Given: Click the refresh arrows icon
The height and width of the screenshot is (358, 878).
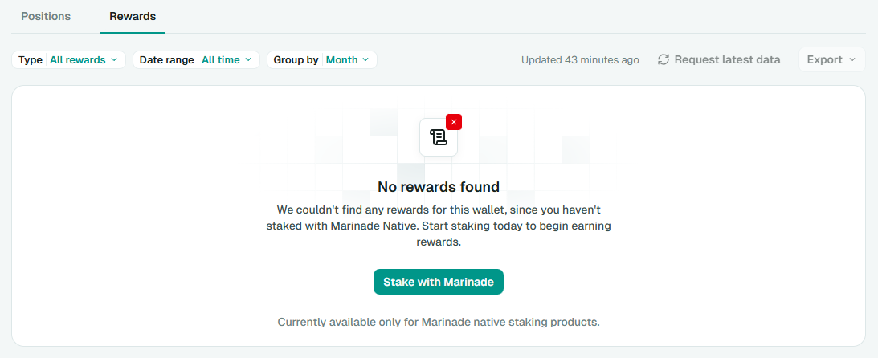Looking at the screenshot, I should click(x=664, y=59).
